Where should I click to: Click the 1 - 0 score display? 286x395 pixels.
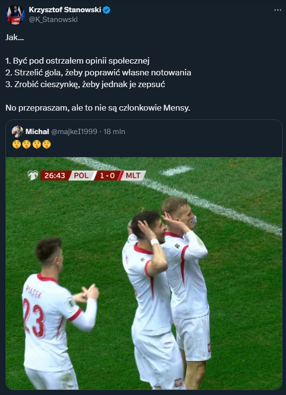click(x=107, y=175)
